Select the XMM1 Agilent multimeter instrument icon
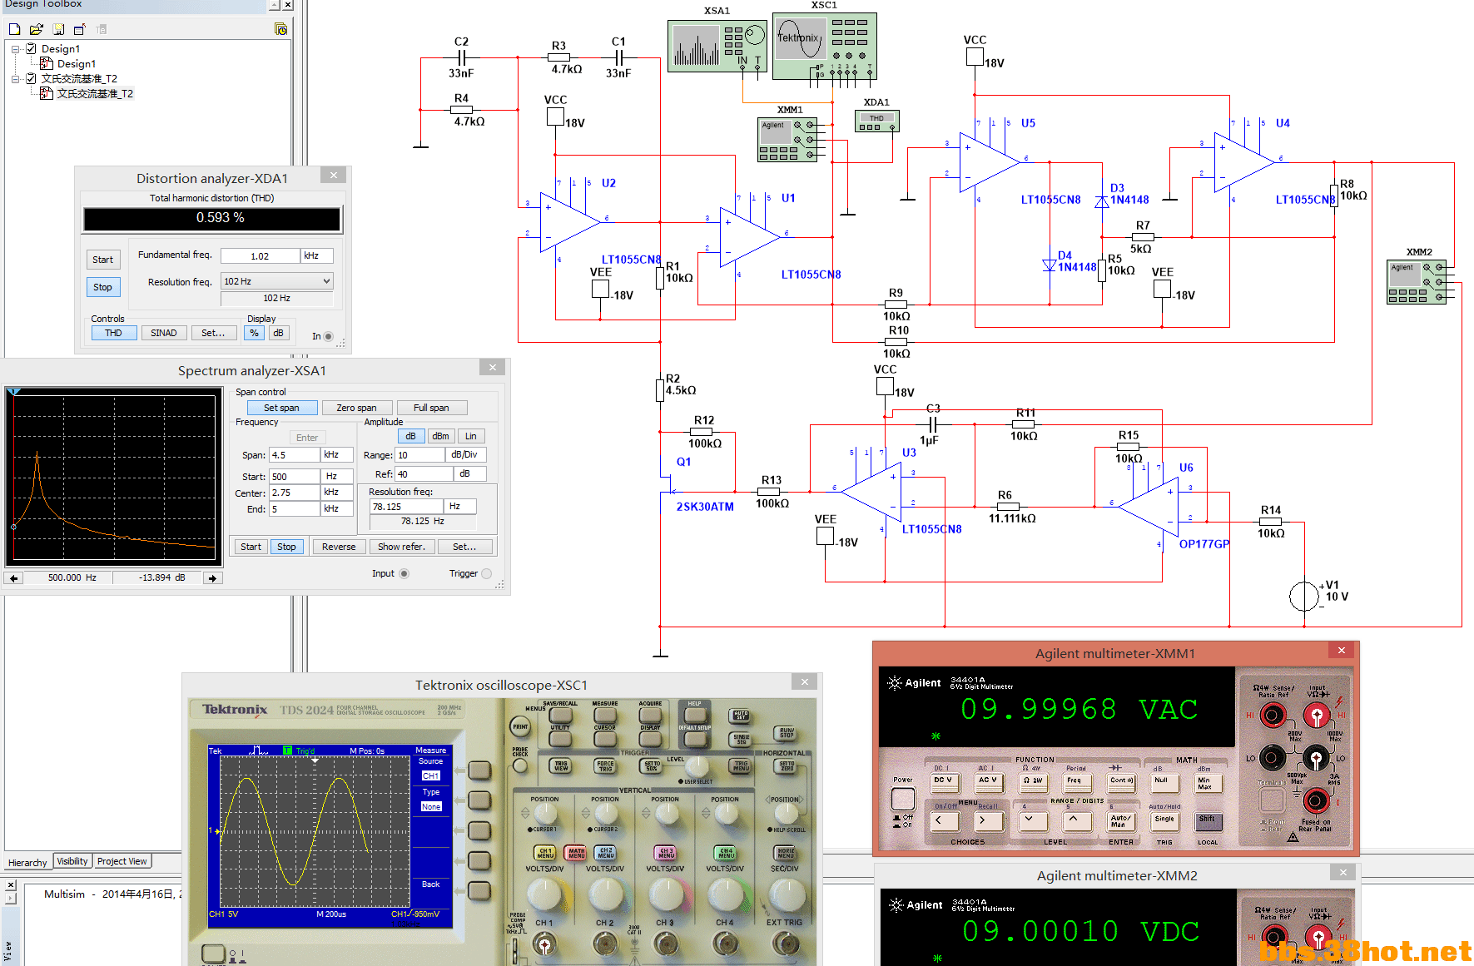The image size is (1474, 966). click(788, 139)
